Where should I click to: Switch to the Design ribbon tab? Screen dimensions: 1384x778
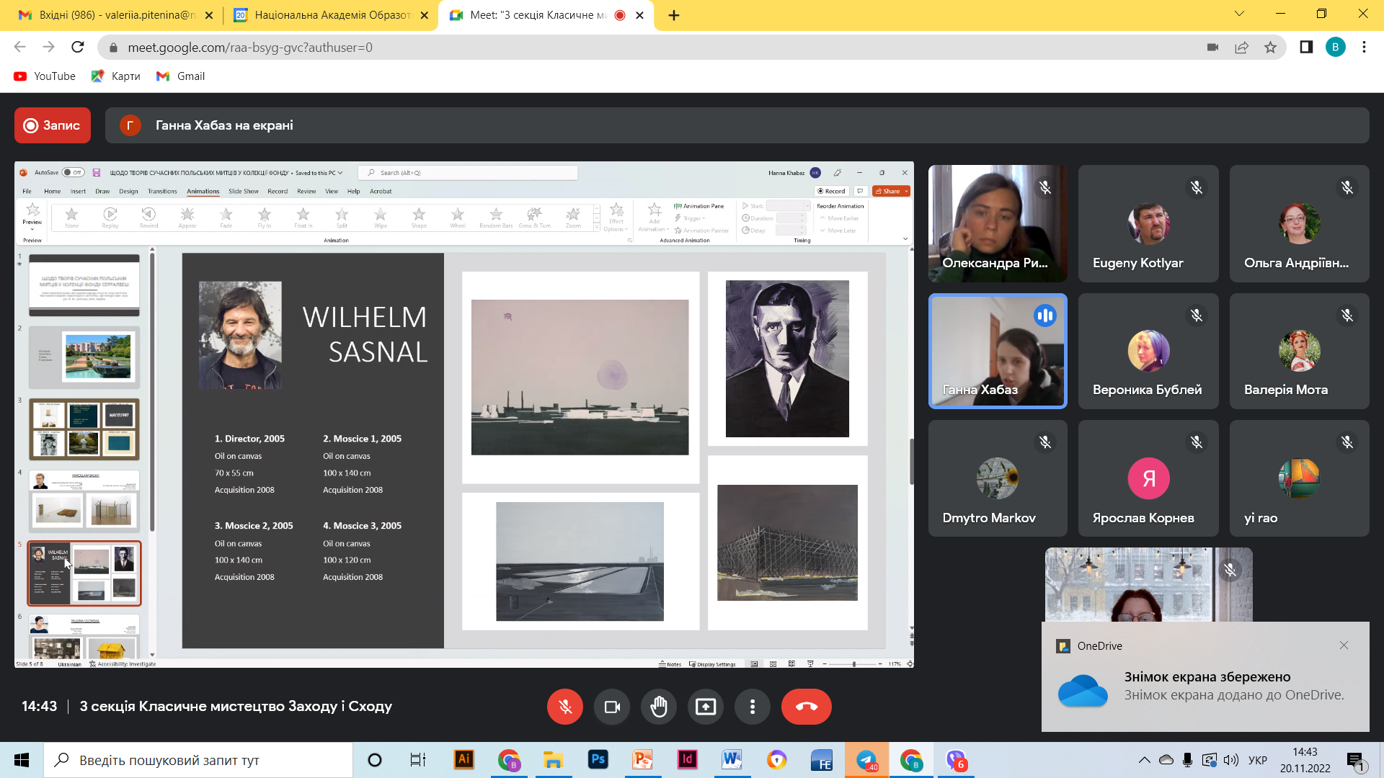[128, 192]
